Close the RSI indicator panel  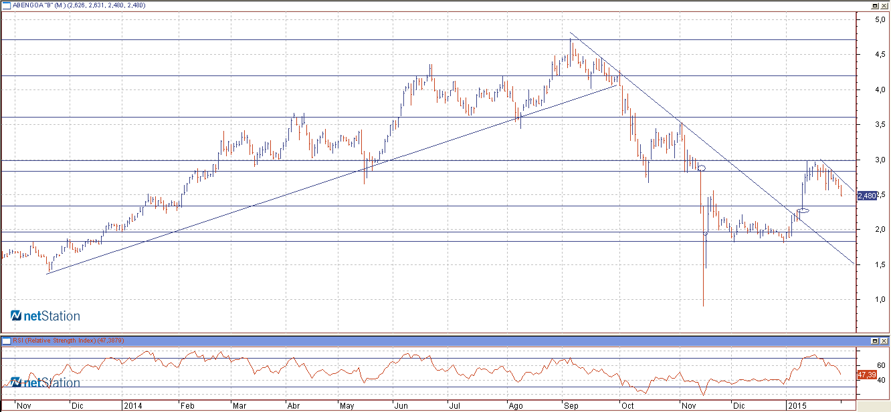pos(884,341)
